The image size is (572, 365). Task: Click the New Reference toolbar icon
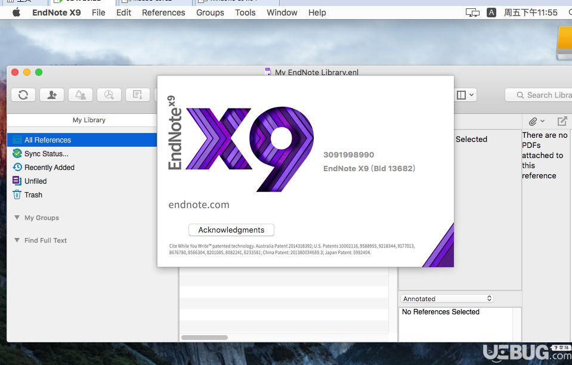point(138,95)
